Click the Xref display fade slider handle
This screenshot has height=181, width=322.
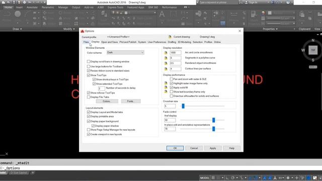(213, 120)
